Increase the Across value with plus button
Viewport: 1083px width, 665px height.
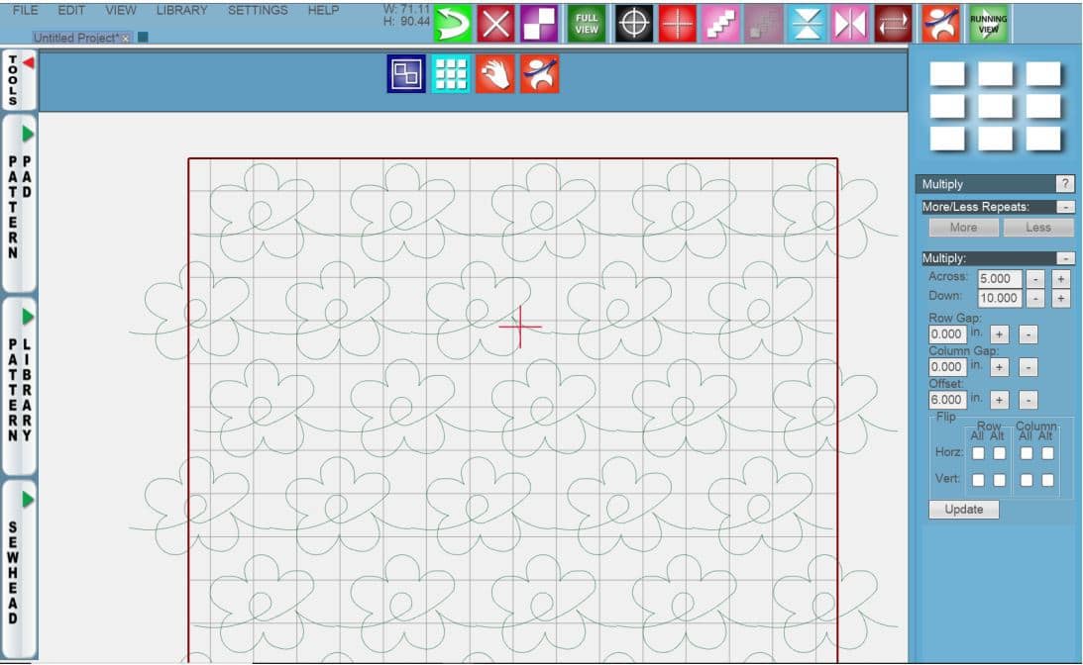(x=1060, y=279)
